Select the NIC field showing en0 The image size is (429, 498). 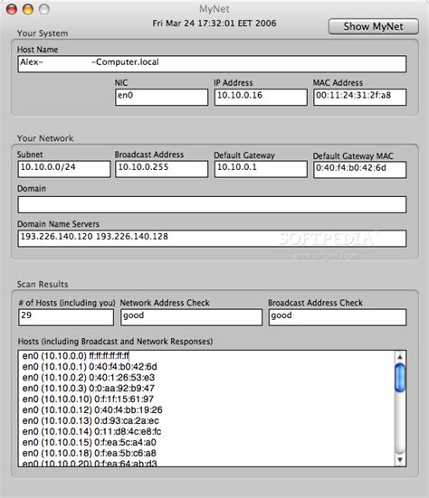(x=161, y=97)
